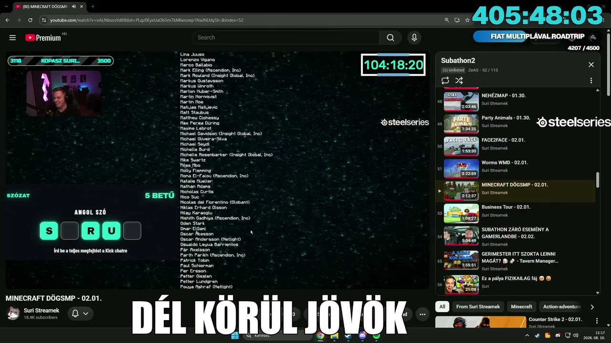Image resolution: width=611 pixels, height=343 pixels.
Task: Show more category chips with right arrow
Action: pos(592,307)
